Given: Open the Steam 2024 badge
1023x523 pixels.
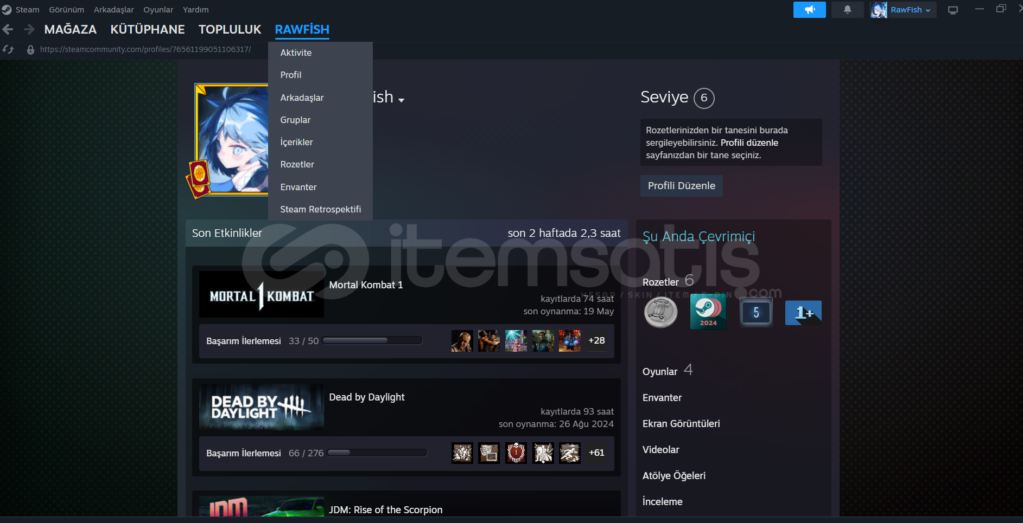Looking at the screenshot, I should point(708,312).
